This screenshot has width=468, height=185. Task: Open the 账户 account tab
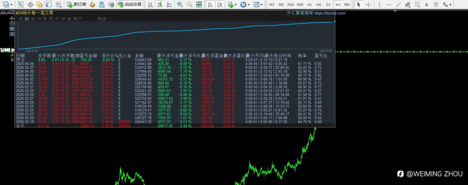click(x=78, y=19)
